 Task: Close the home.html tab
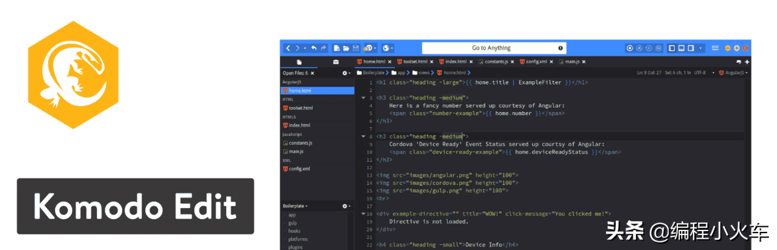coord(390,62)
